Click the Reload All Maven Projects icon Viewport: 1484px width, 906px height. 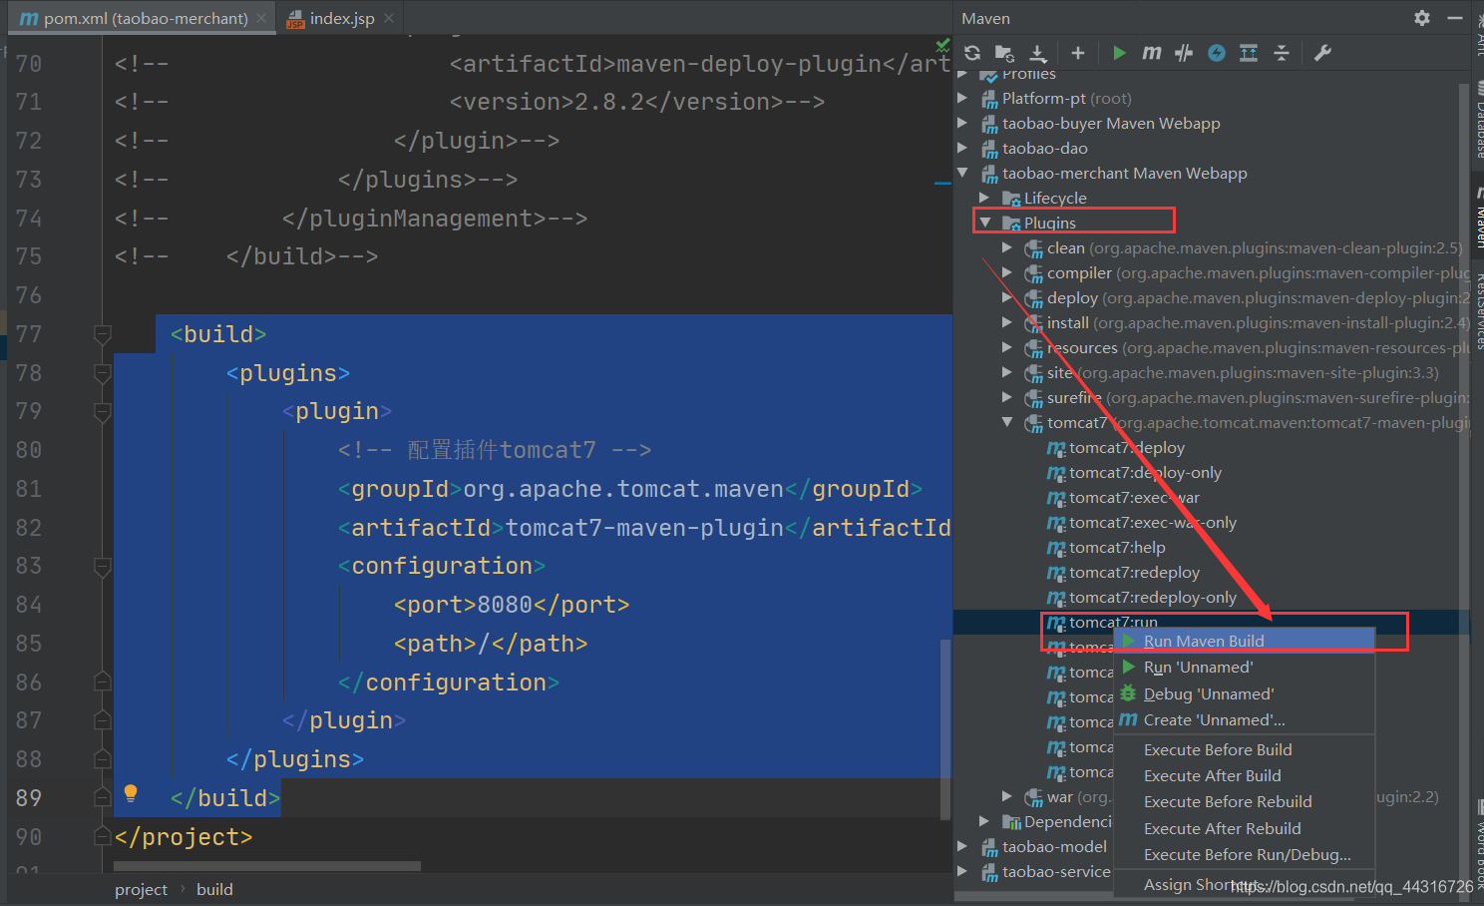tap(972, 53)
